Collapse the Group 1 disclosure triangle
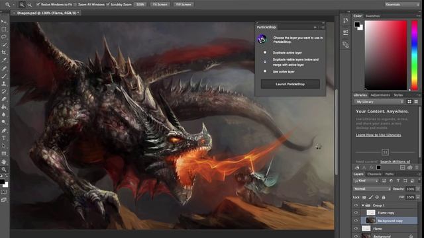The height and width of the screenshot is (238, 424). tap(362, 206)
